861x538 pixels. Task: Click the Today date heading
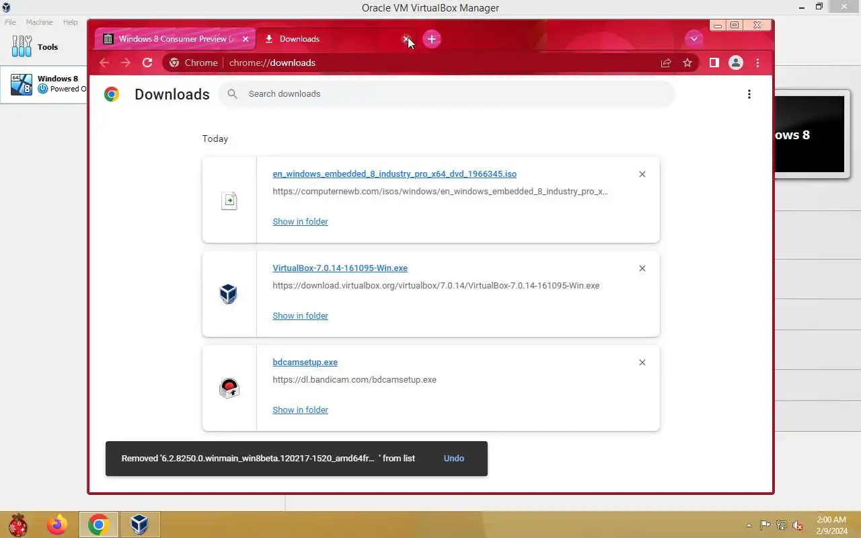pyautogui.click(x=215, y=139)
